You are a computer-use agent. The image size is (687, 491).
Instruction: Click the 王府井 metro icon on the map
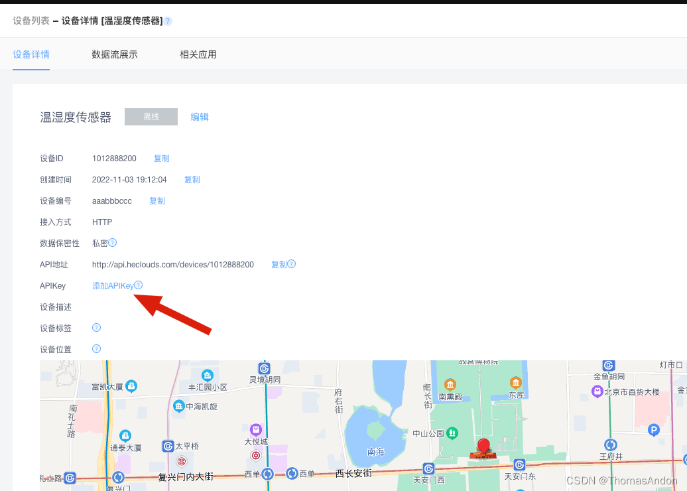(x=610, y=445)
